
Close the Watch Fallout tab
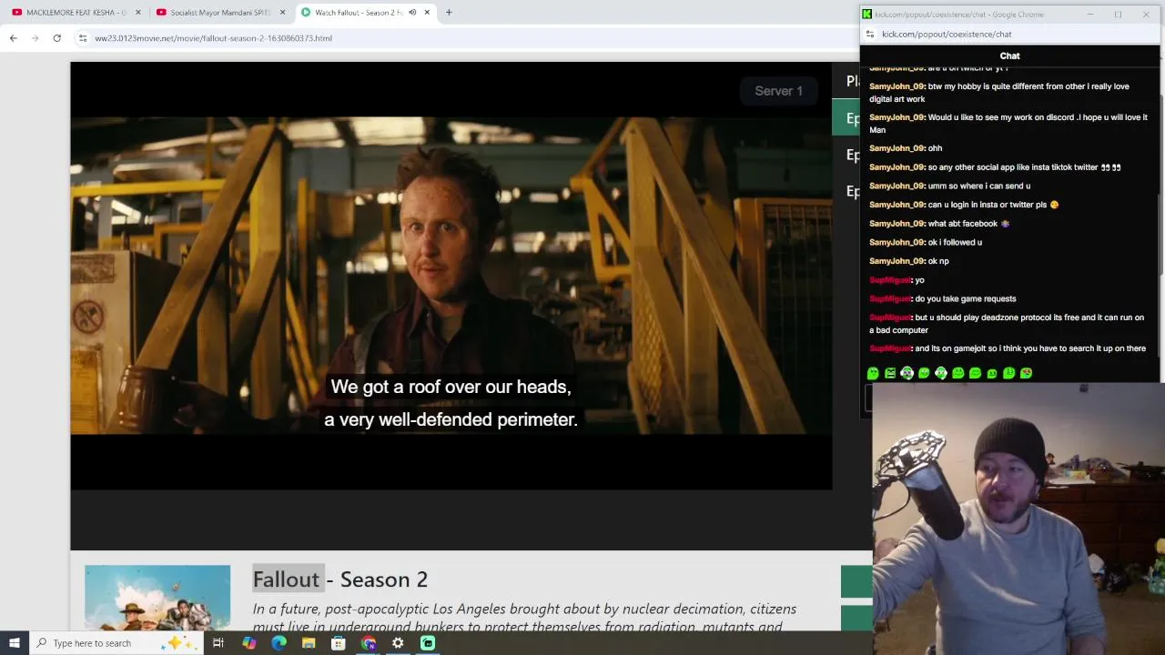pos(427,13)
